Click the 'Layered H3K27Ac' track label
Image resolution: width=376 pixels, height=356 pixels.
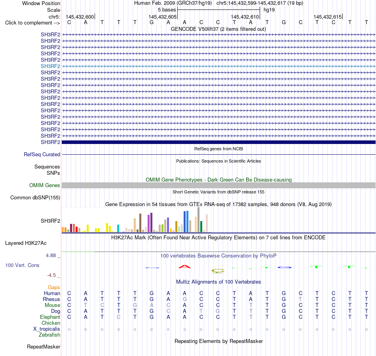coord(26,243)
